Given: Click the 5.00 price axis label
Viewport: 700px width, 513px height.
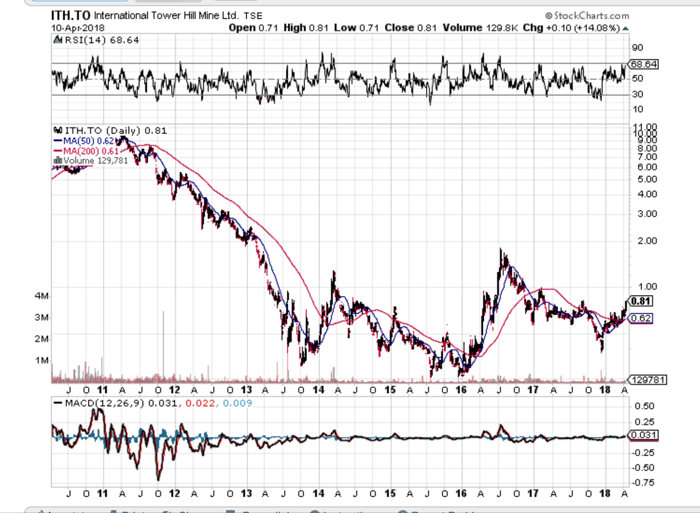Looking at the screenshot, I should tap(648, 179).
